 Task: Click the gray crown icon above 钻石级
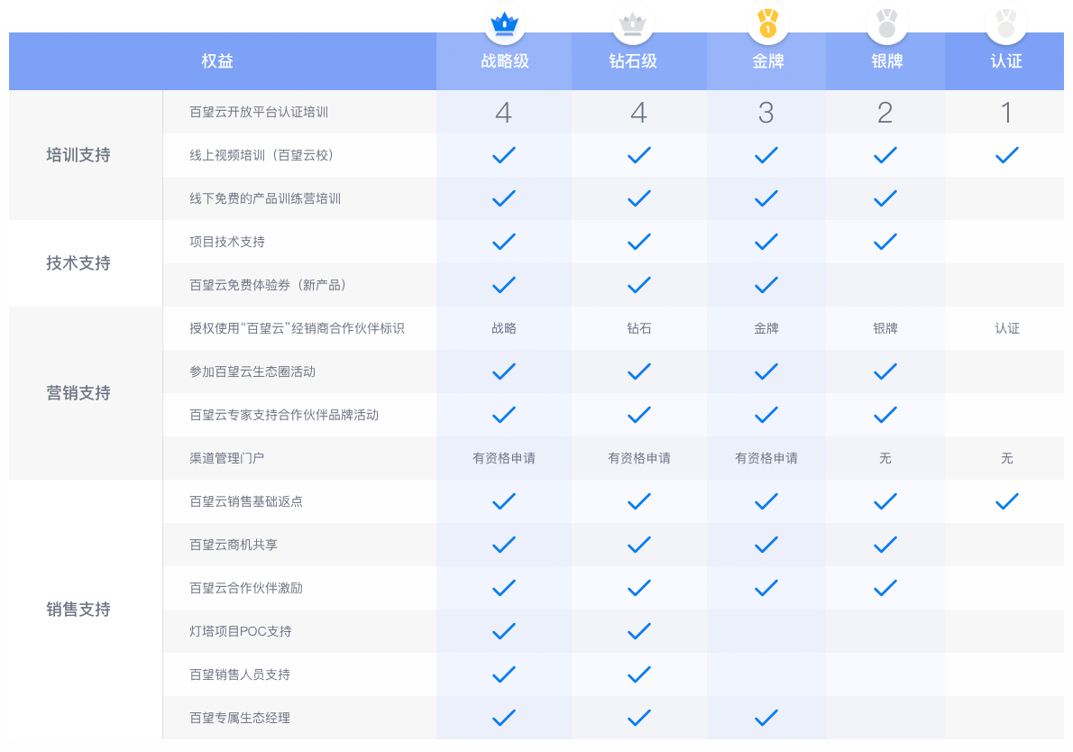(x=632, y=24)
